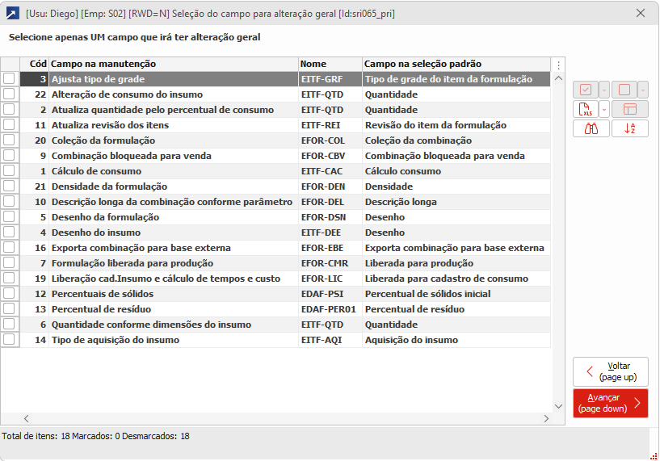Click the application arrow icon in the title bar
This screenshot has height=461, width=660.
click(x=12, y=14)
